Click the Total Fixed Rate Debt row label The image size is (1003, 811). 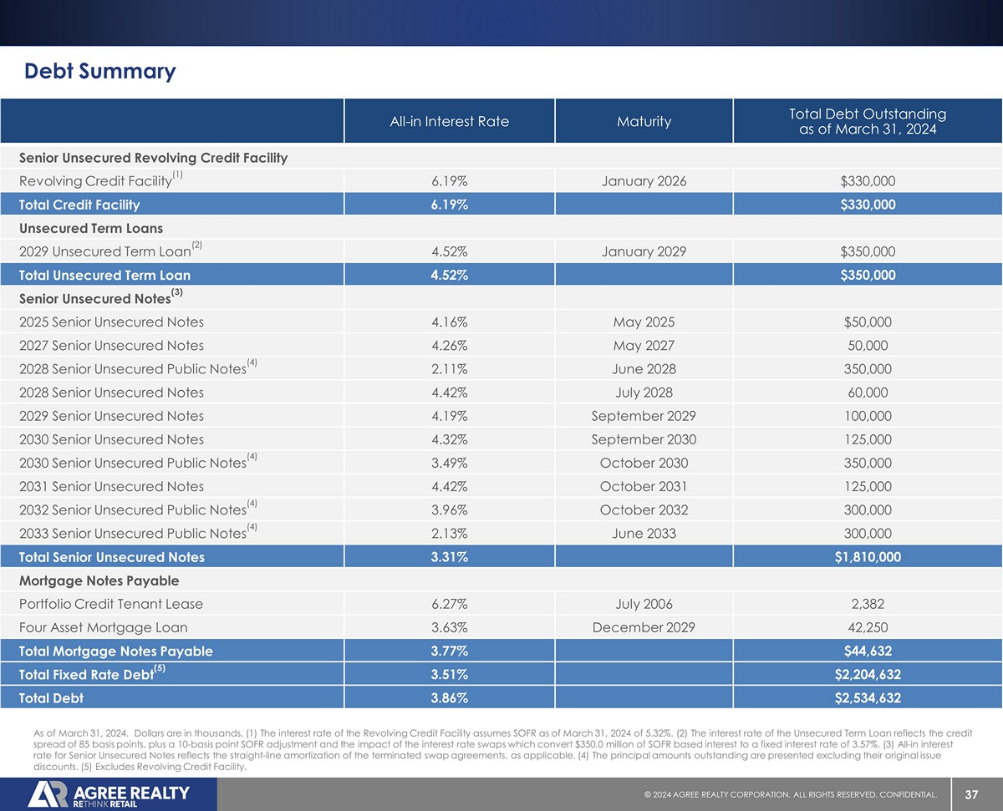click(86, 674)
